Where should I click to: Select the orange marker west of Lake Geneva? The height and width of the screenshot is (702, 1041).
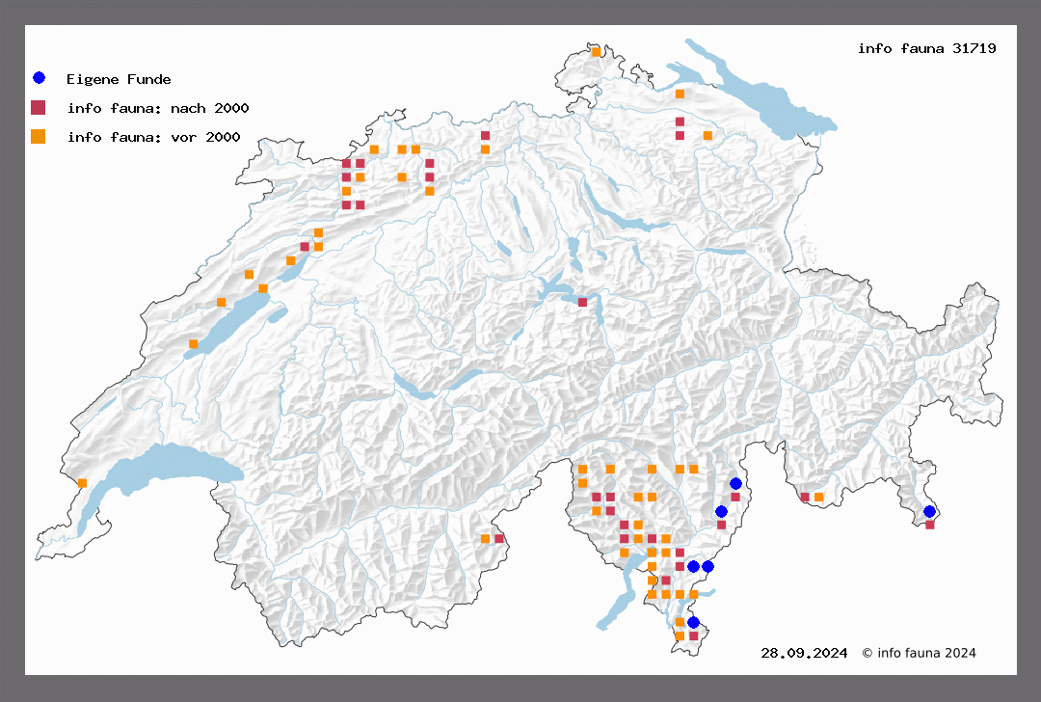[83, 483]
